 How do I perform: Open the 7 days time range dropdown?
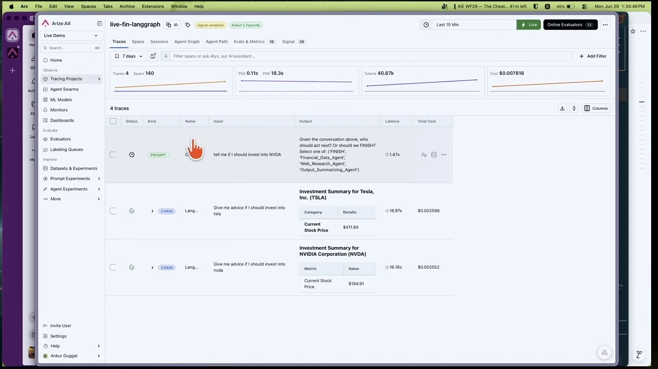128,56
